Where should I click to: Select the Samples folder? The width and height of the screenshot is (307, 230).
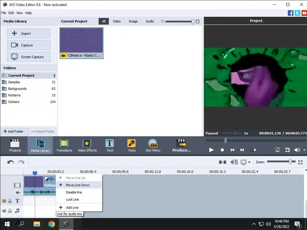point(29,82)
